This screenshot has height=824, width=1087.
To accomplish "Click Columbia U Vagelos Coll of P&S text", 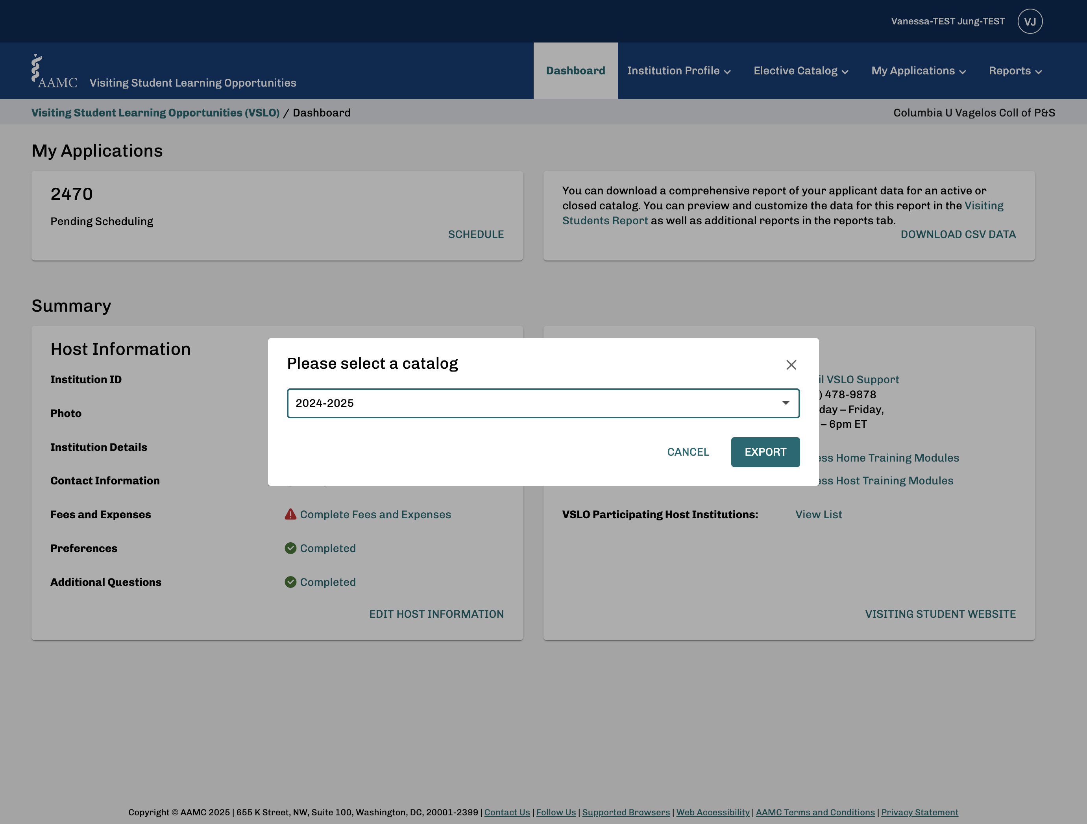I will pyautogui.click(x=974, y=113).
